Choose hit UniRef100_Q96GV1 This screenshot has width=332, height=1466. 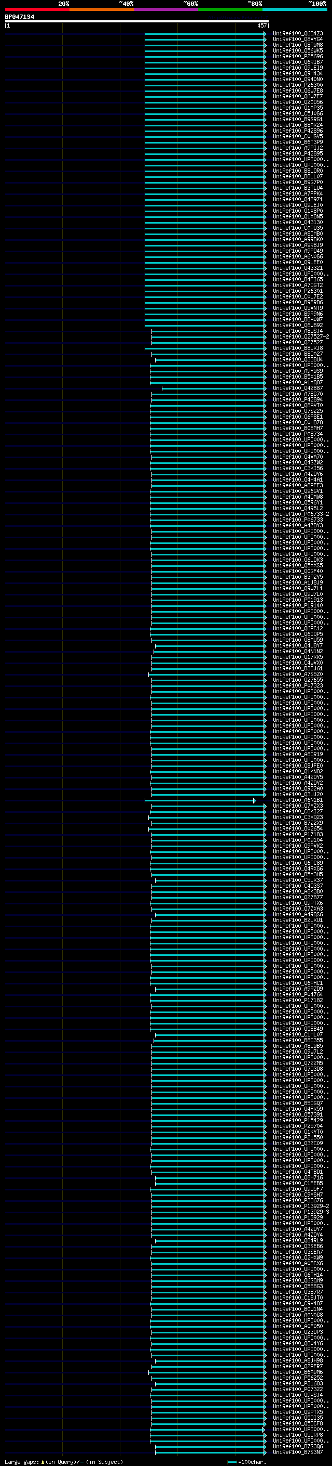click(x=298, y=490)
